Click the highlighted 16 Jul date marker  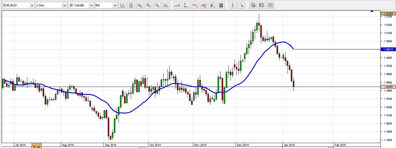[x=37, y=146]
